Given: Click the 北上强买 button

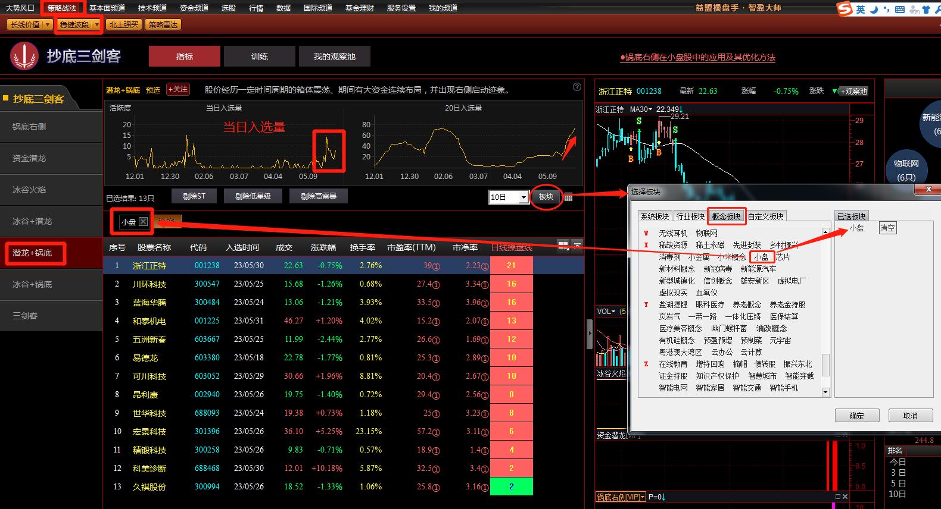Looking at the screenshot, I should pyautogui.click(x=124, y=24).
